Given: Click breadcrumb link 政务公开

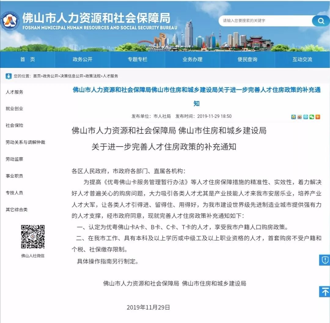Looking at the screenshot, I should (50, 76).
